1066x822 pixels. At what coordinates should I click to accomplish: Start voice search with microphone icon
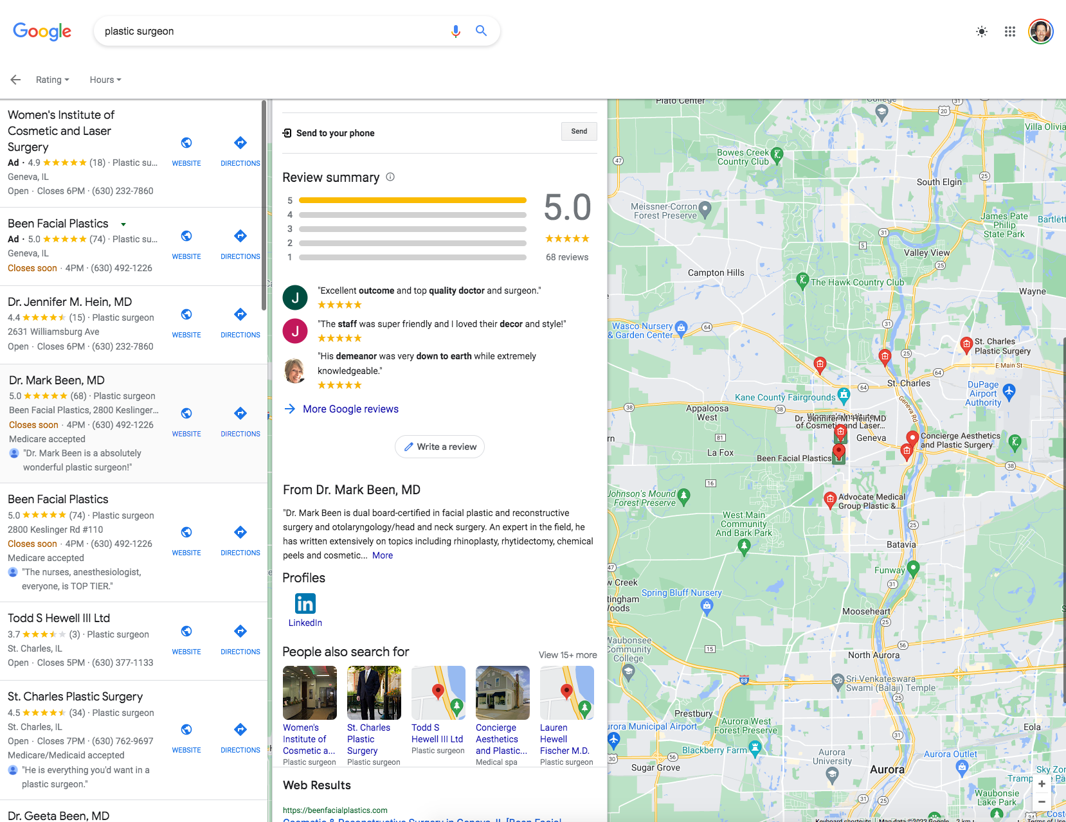(x=455, y=31)
